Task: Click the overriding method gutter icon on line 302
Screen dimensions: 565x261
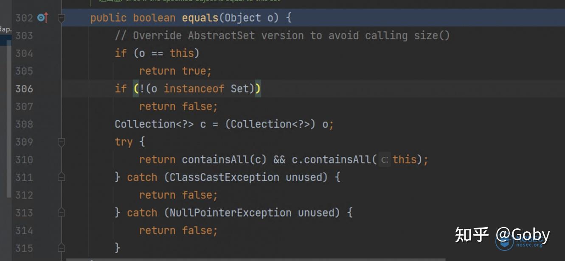Action: [42, 18]
